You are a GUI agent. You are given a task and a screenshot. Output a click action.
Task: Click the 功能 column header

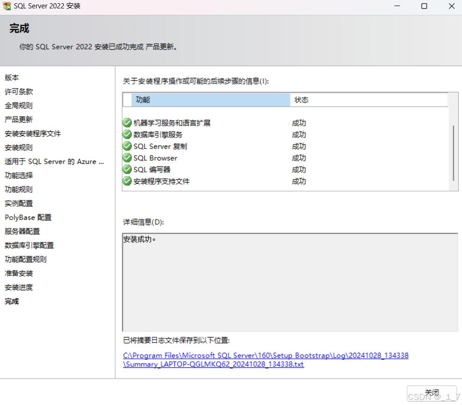pyautogui.click(x=142, y=99)
